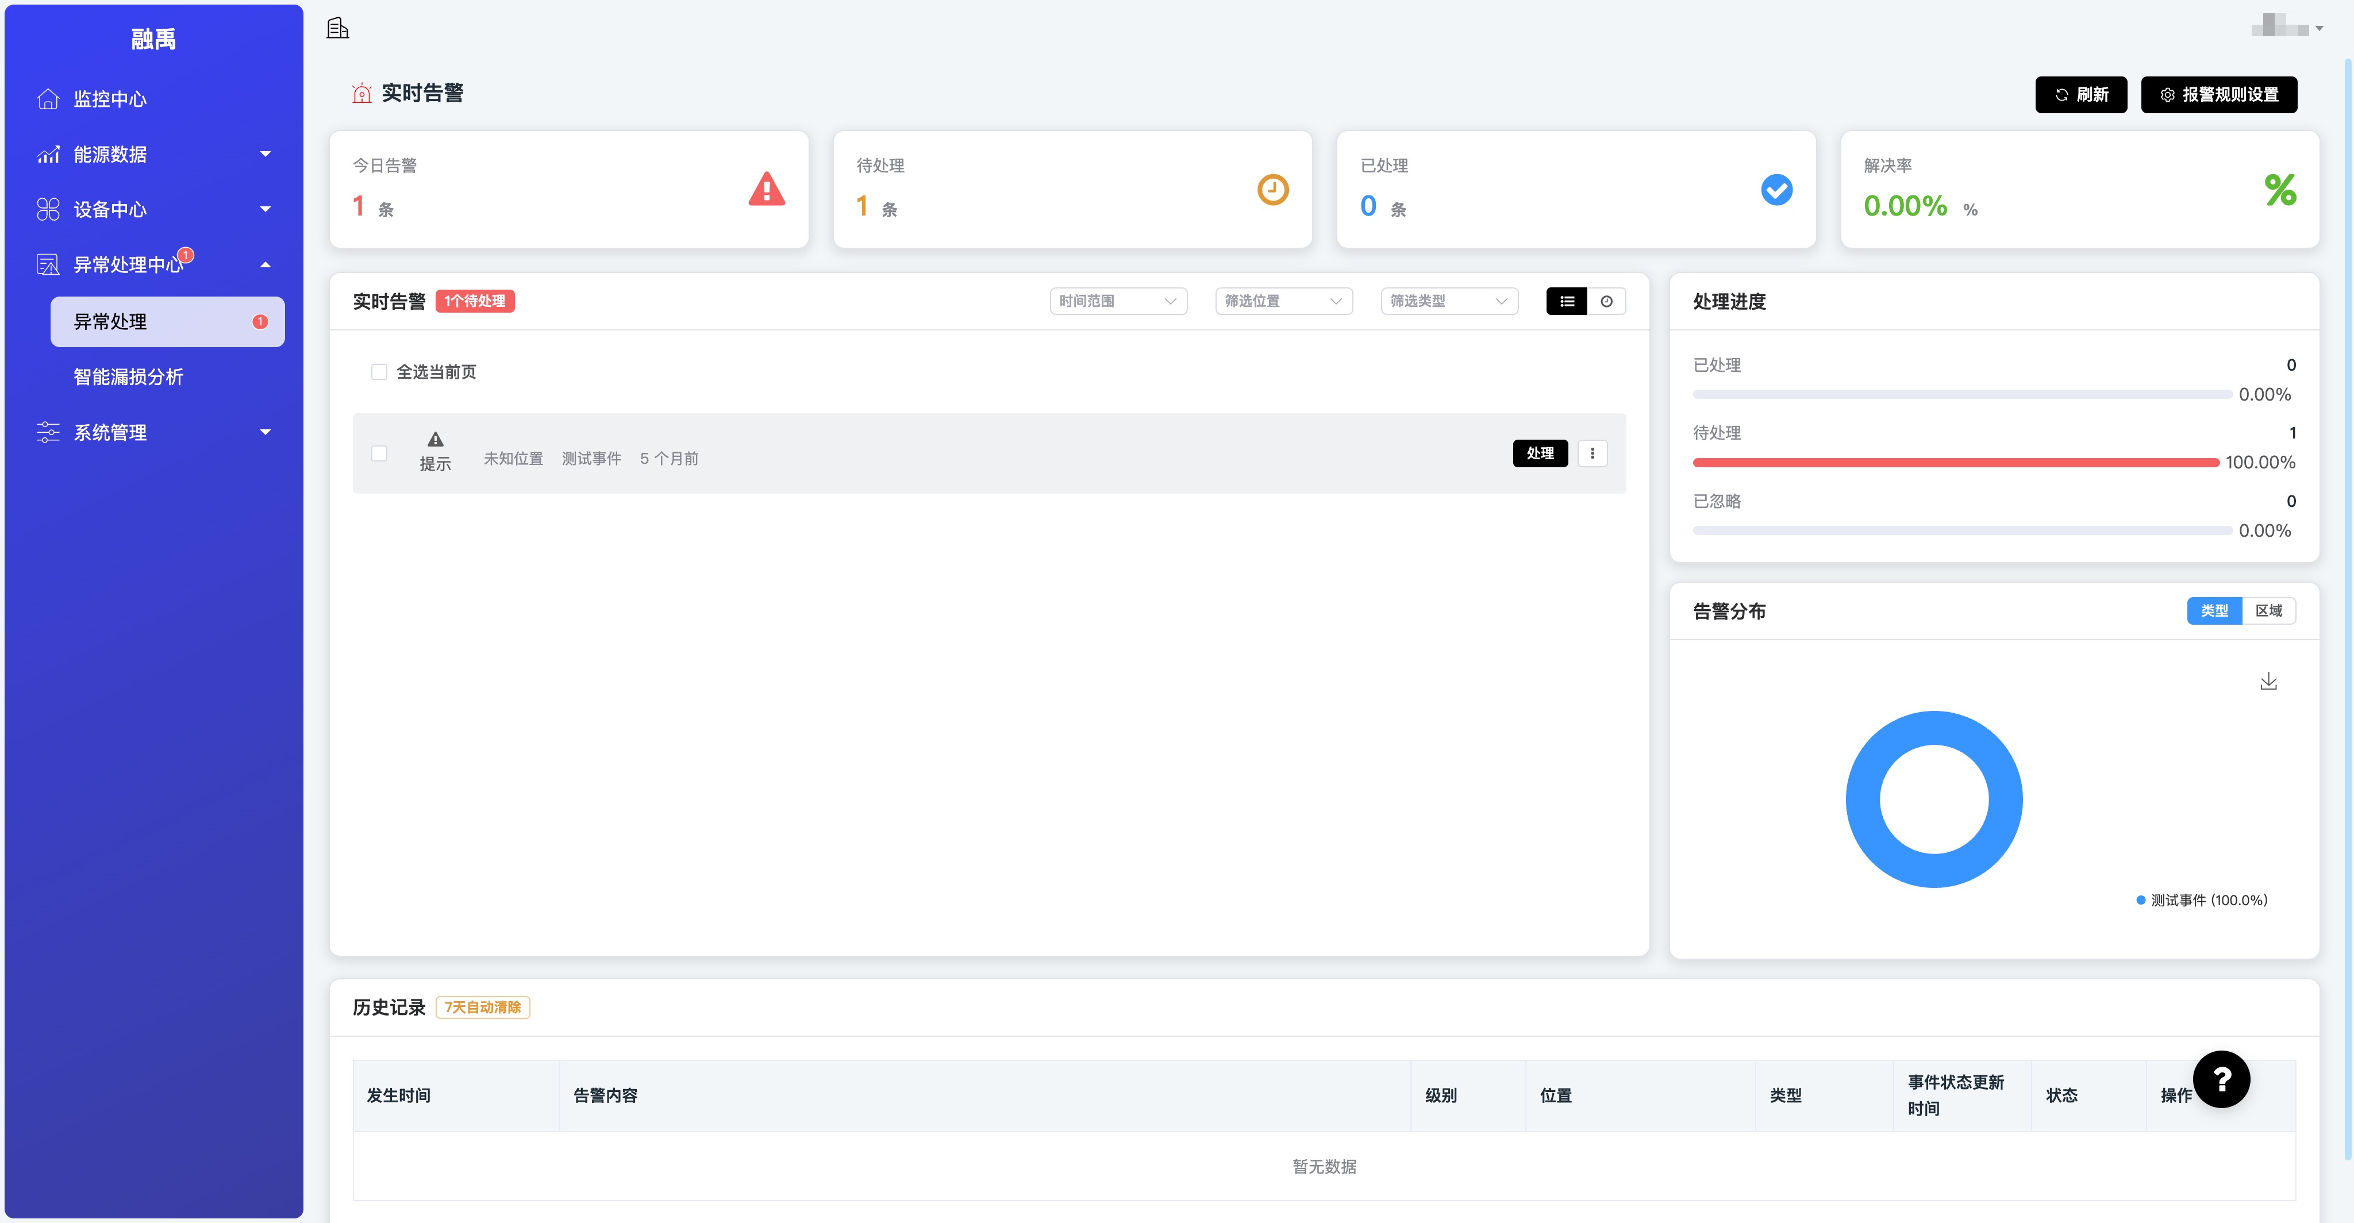Open the three-dot more menu on alarm row
Image resolution: width=2354 pixels, height=1223 pixels.
coord(1592,453)
